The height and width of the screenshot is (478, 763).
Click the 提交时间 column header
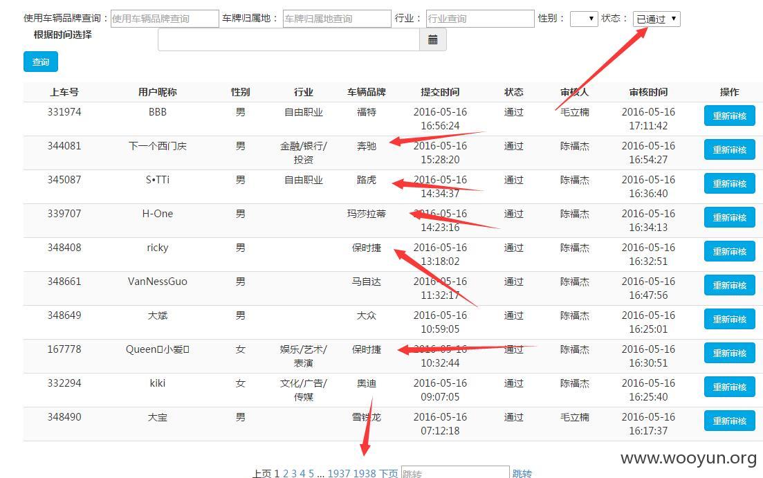pyautogui.click(x=440, y=92)
